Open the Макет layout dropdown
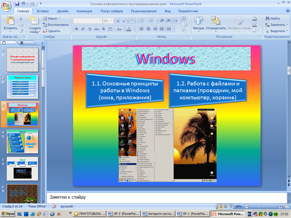291x218 pixels. point(51,18)
